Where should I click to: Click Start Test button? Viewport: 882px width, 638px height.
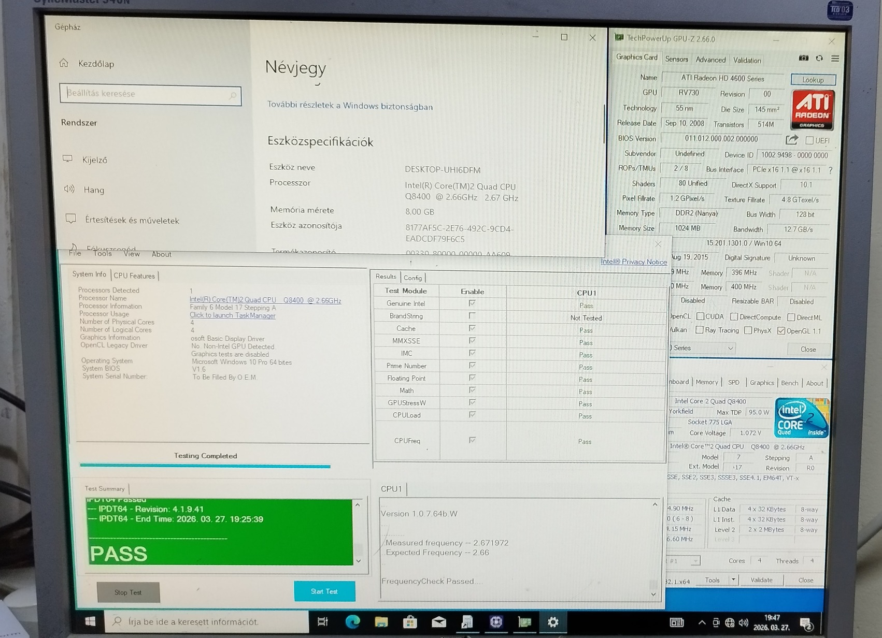[x=324, y=591]
